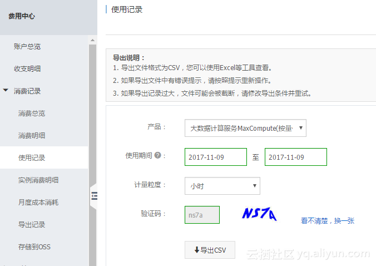Click the 验证码 input field
The width and height of the screenshot is (376, 266).
tap(202, 215)
